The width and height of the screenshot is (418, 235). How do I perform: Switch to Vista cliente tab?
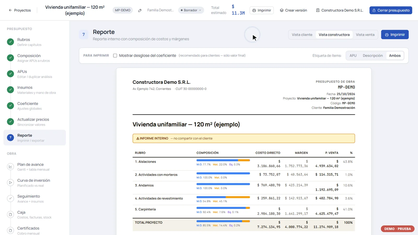(x=302, y=35)
